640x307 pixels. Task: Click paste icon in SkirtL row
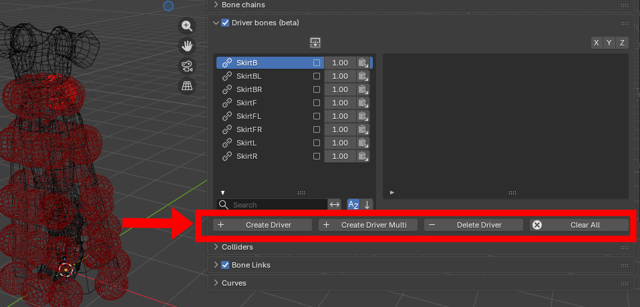(x=363, y=143)
